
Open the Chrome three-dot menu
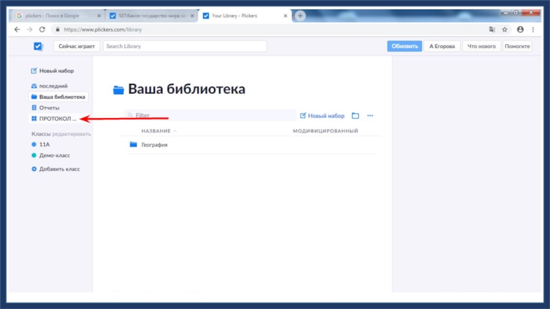[x=533, y=30]
